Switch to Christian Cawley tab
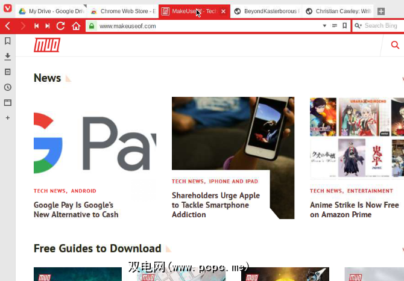Image resolution: width=404 pixels, height=281 pixels. [338, 11]
